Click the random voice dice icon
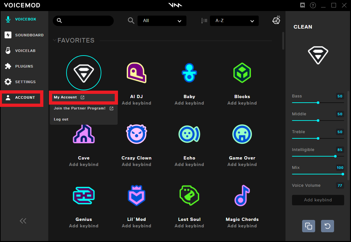Viewport: 351px width, 242px height. 276,20
